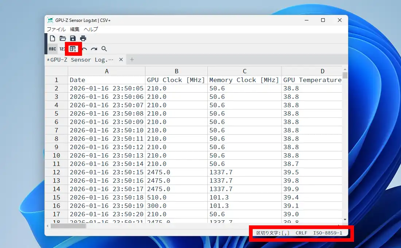Toggle the ABC text mode button
The image size is (401, 248).
click(52, 49)
